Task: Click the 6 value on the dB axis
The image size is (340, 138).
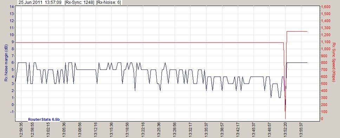Action: coord(13,63)
